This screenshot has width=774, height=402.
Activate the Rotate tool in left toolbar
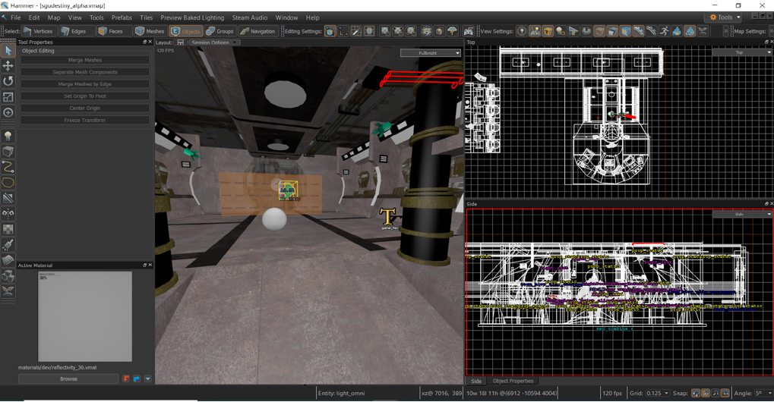coord(8,81)
